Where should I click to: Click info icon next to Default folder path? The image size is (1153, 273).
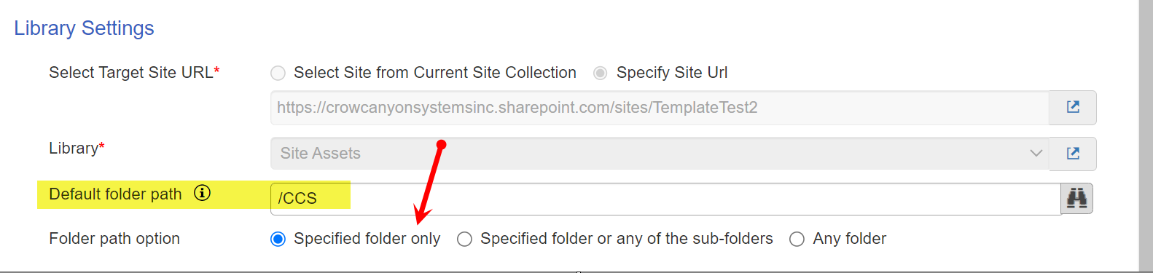[x=202, y=193]
